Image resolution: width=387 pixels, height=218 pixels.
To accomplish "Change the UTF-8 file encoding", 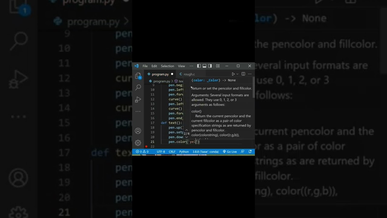I will point(161,152).
